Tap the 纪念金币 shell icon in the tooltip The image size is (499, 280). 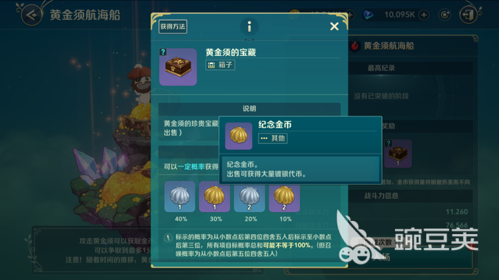pos(239,136)
